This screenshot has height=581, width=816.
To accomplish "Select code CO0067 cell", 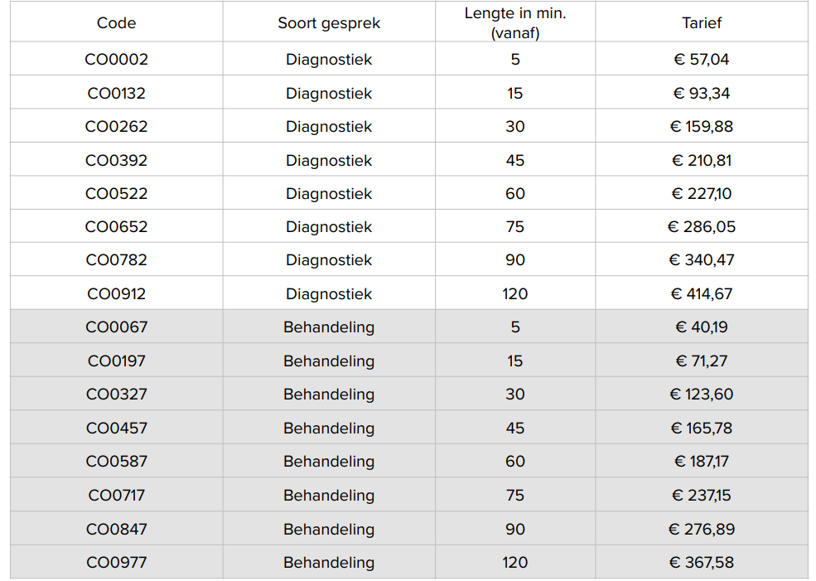I will (x=116, y=327).
